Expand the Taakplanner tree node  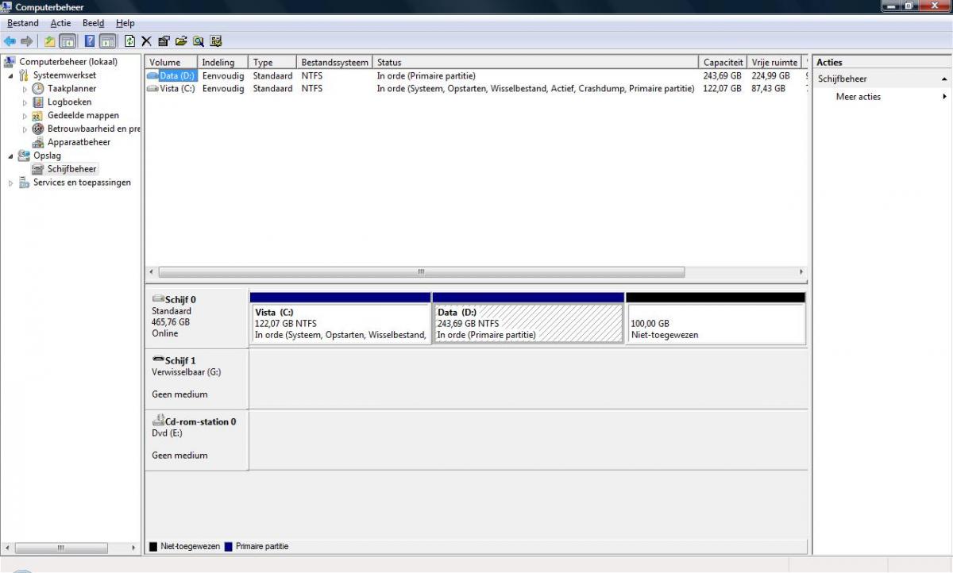click(x=25, y=89)
